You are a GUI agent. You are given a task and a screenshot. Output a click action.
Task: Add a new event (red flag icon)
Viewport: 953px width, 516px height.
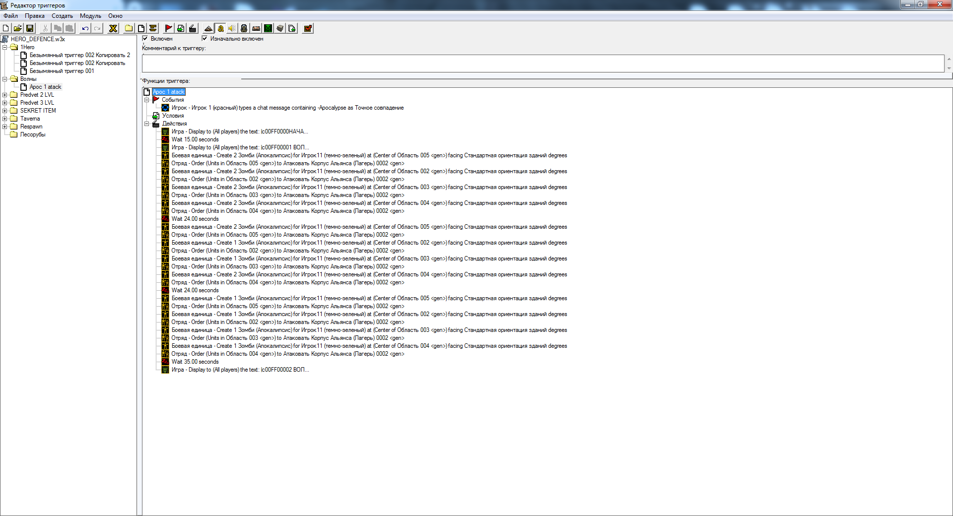coord(169,28)
